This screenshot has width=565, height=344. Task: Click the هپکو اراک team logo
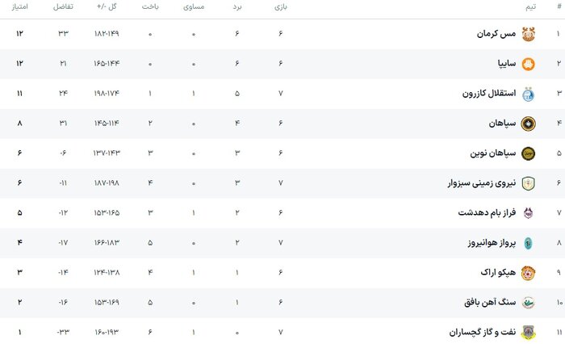(x=528, y=273)
